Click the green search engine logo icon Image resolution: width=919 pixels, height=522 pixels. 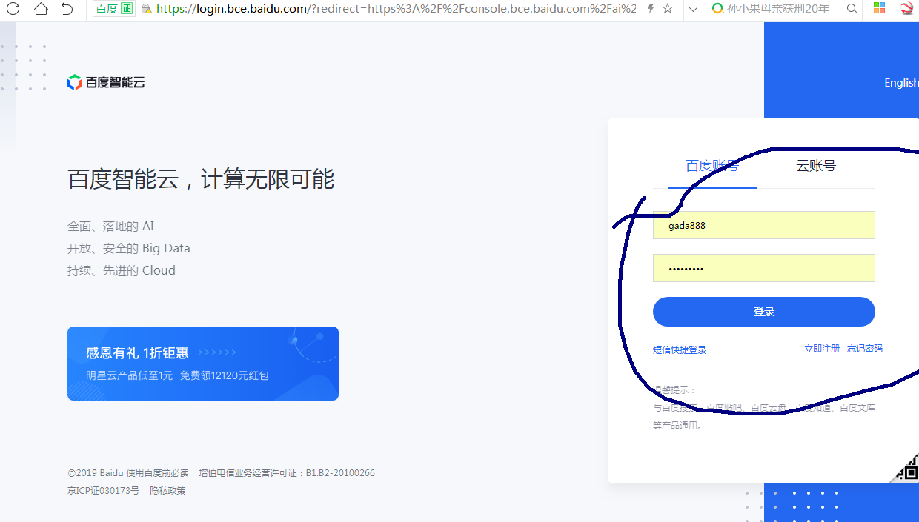pyautogui.click(x=717, y=9)
